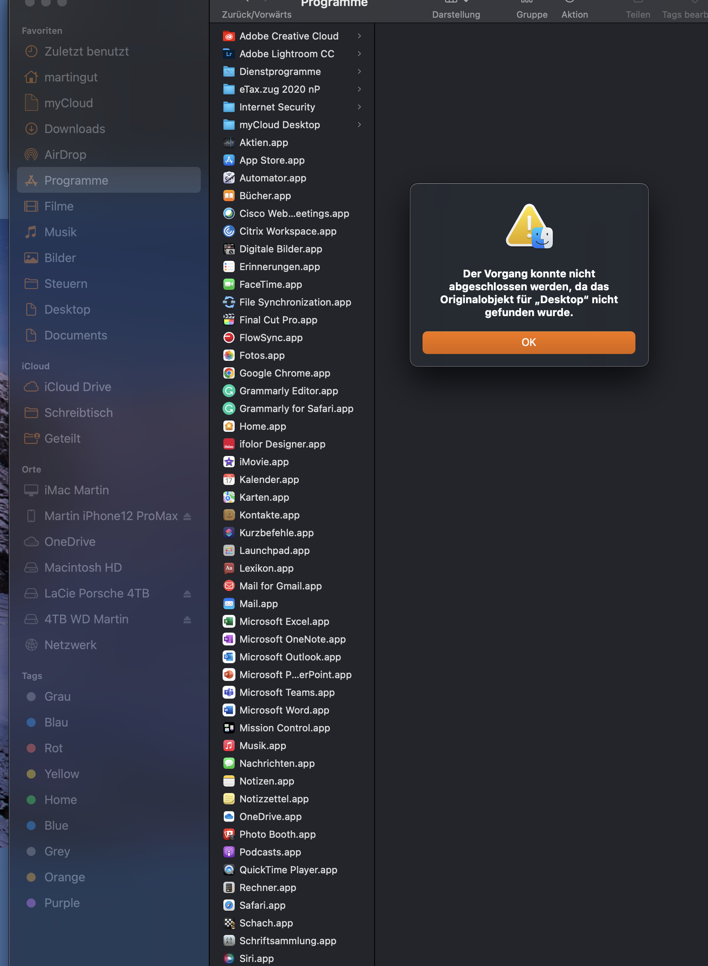Image resolution: width=708 pixels, height=966 pixels.
Task: Eject the LaCie Porsche 4TB drive
Action: pos(187,593)
